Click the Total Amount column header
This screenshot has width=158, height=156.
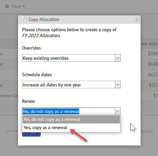149,44
